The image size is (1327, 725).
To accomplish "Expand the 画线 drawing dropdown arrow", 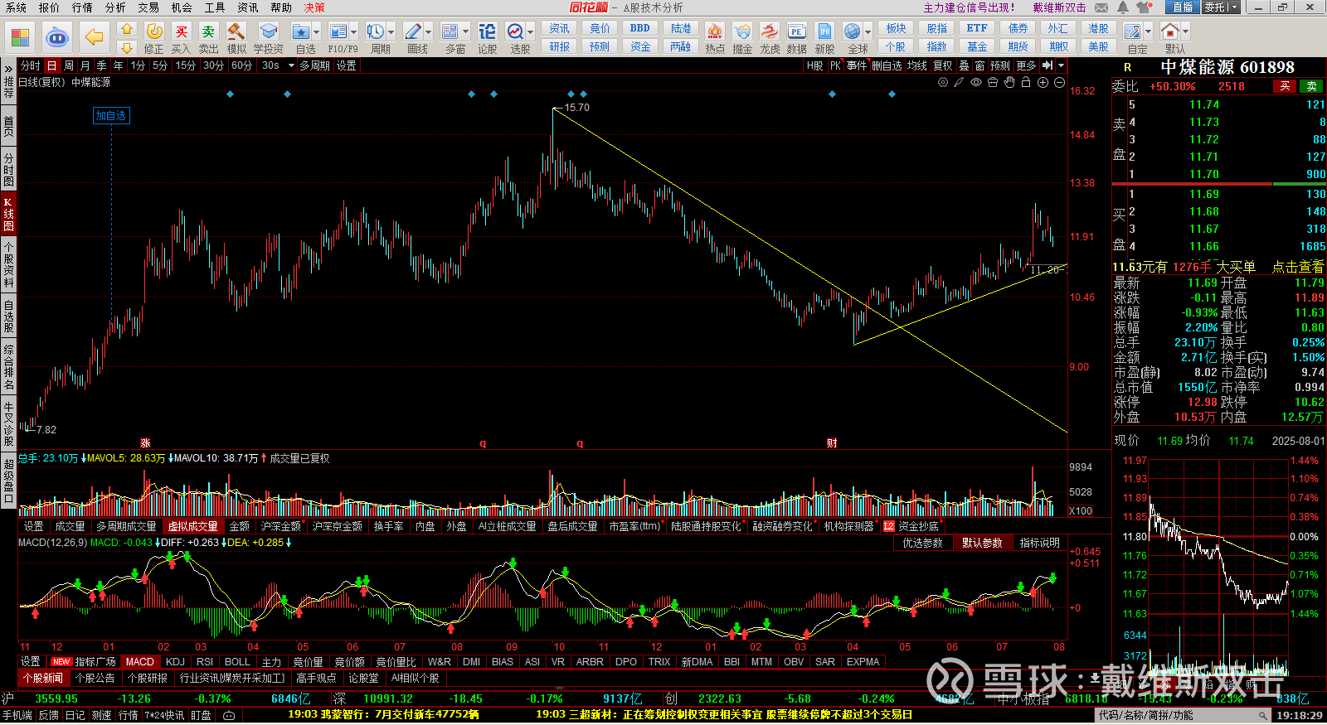I will coord(429,31).
